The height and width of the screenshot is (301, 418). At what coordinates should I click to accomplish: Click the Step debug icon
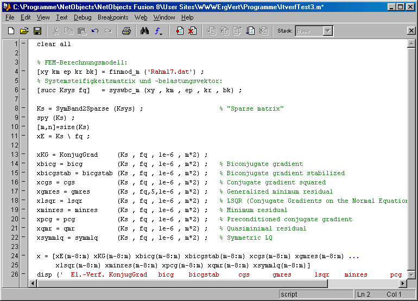click(211, 31)
